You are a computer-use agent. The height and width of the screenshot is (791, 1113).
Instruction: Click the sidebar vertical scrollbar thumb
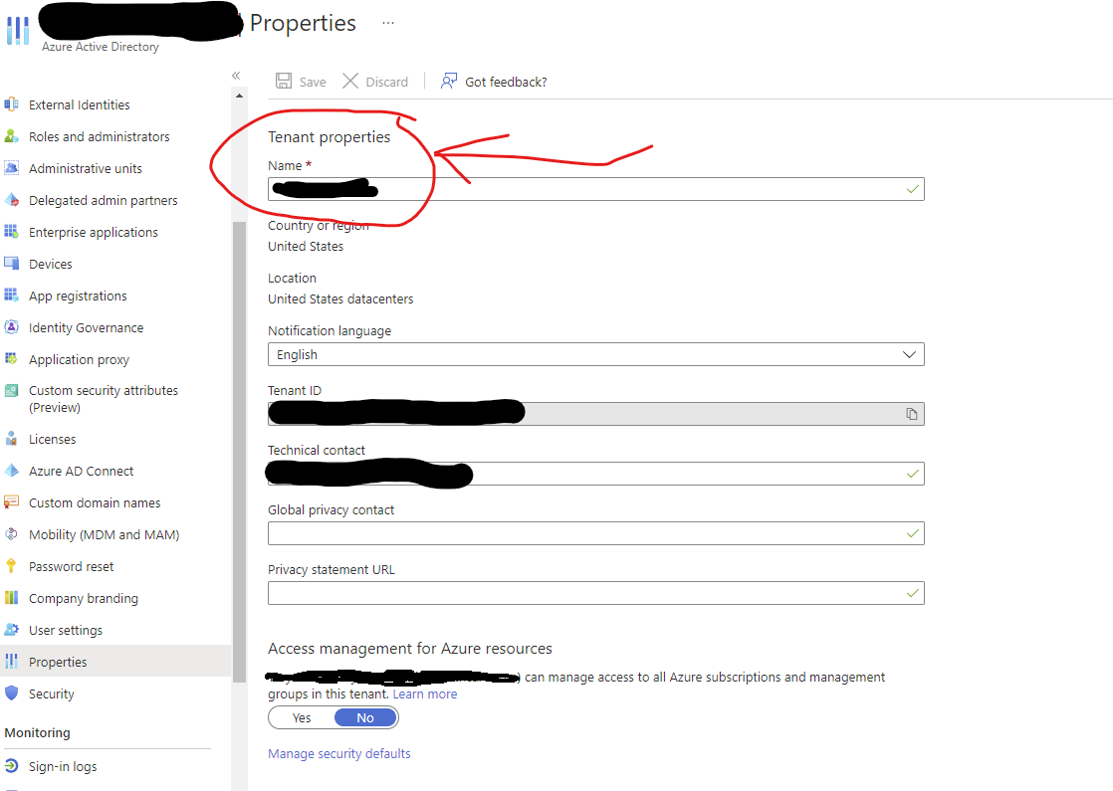pos(239,452)
